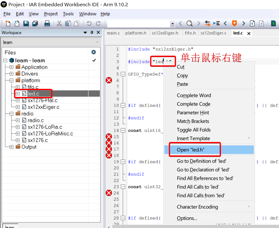
Task: Click the workspace settings gear icon
Action: point(93,52)
